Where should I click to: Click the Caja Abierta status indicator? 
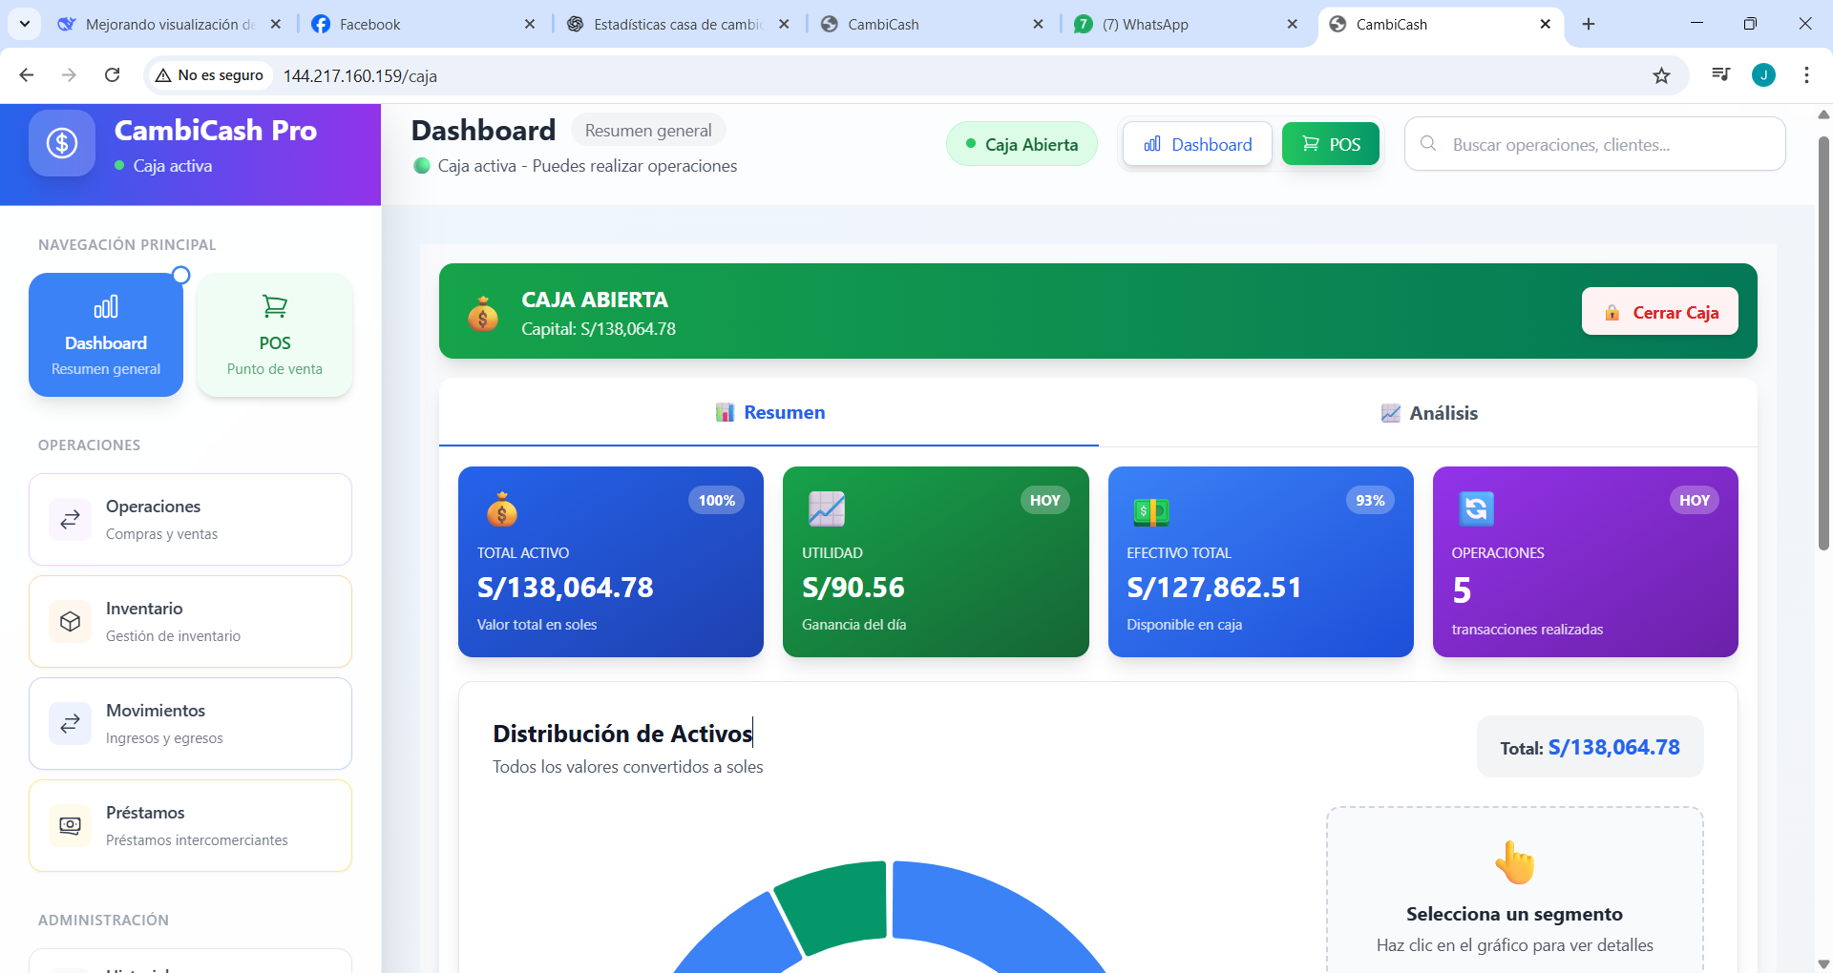(1022, 144)
